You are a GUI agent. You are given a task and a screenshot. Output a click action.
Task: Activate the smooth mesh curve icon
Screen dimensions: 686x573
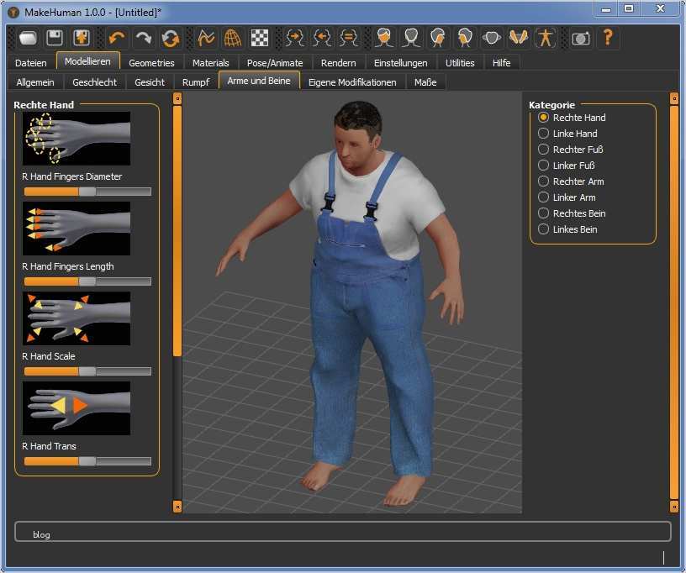pos(206,37)
